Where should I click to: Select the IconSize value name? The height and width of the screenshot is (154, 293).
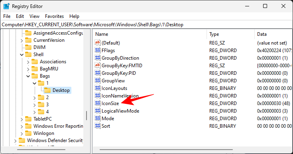[110, 103]
